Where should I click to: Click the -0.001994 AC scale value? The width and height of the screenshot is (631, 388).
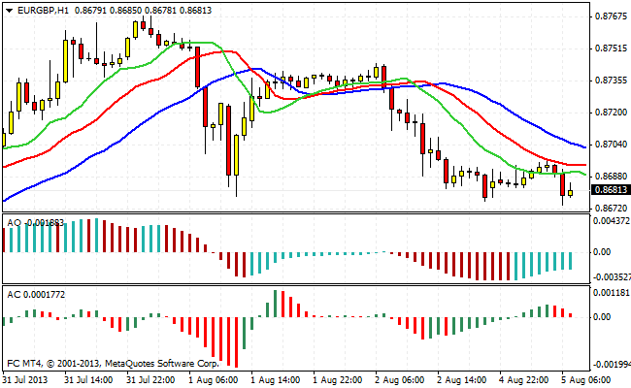612,365
